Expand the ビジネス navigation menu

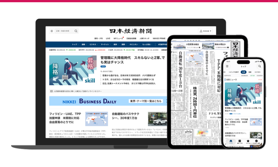[x=94, y=45]
